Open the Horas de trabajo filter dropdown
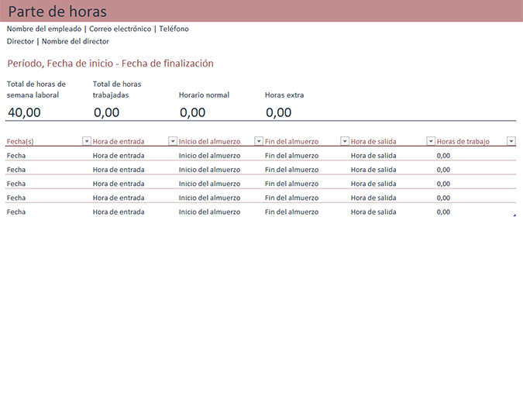This screenshot has width=523, height=403. coord(511,141)
